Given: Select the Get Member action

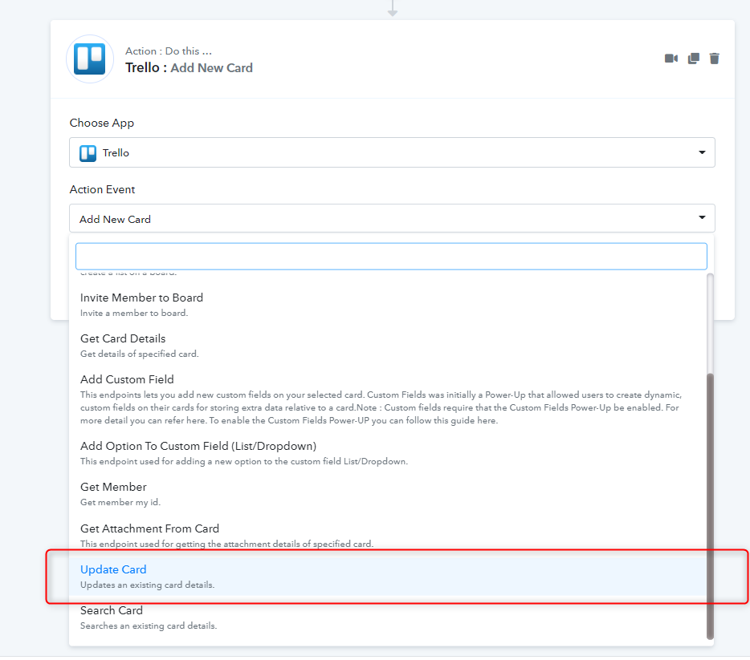Looking at the screenshot, I should (387, 494).
